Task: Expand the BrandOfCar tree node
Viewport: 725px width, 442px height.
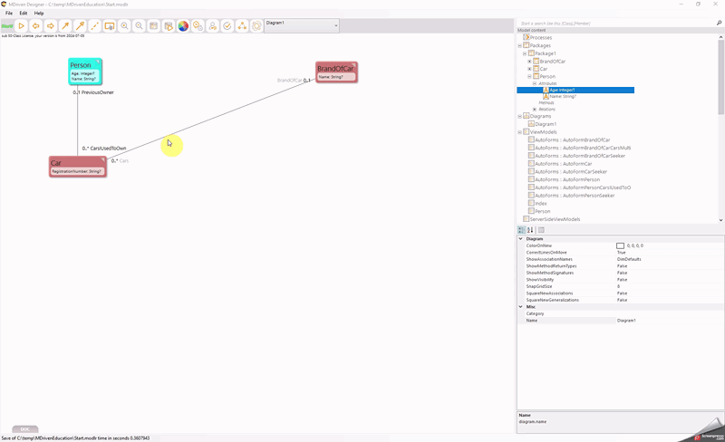Action: [x=529, y=62]
